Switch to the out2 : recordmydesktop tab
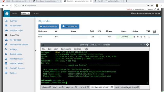Screen dimensions: 164x92 (126, 87)
